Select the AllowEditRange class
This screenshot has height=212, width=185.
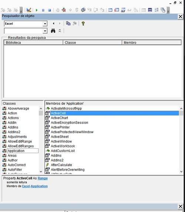pos(20,141)
